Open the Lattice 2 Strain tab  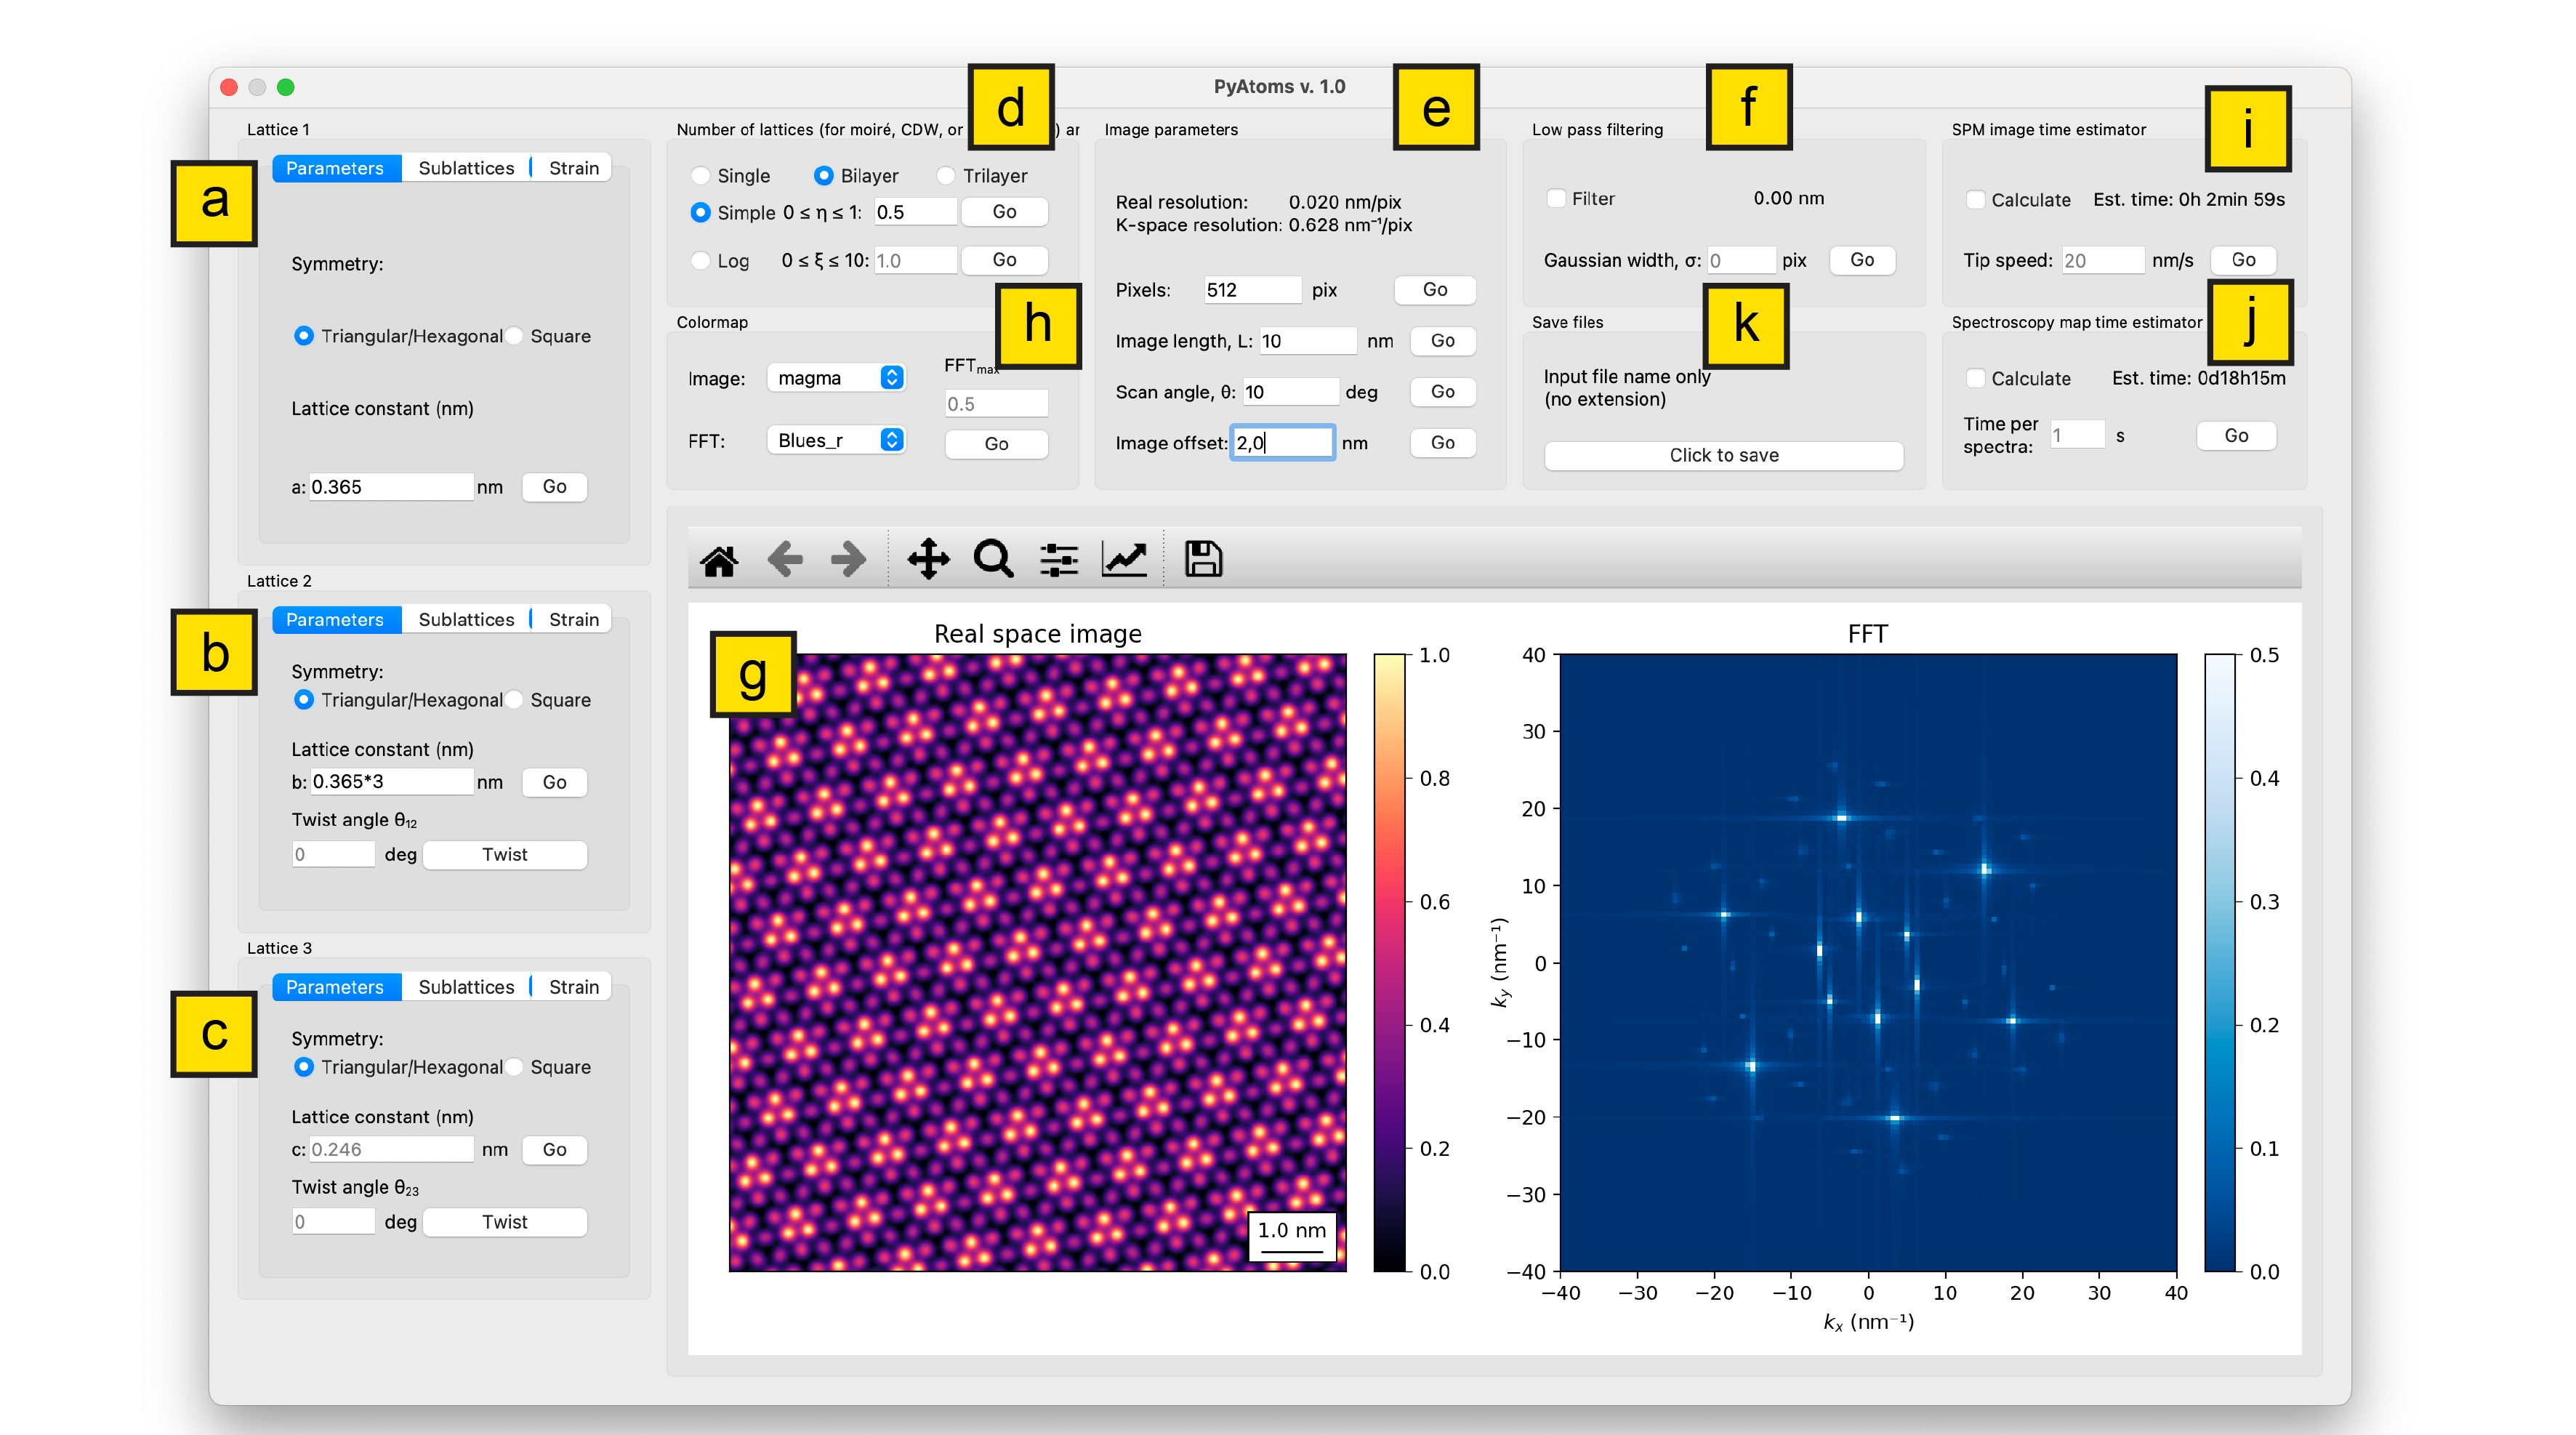pos(574,619)
